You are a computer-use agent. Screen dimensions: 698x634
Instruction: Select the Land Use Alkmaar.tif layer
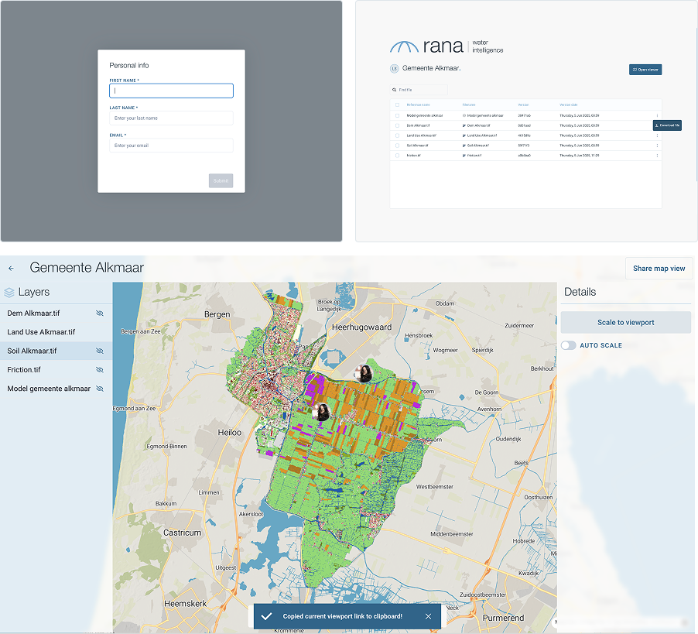click(x=42, y=332)
